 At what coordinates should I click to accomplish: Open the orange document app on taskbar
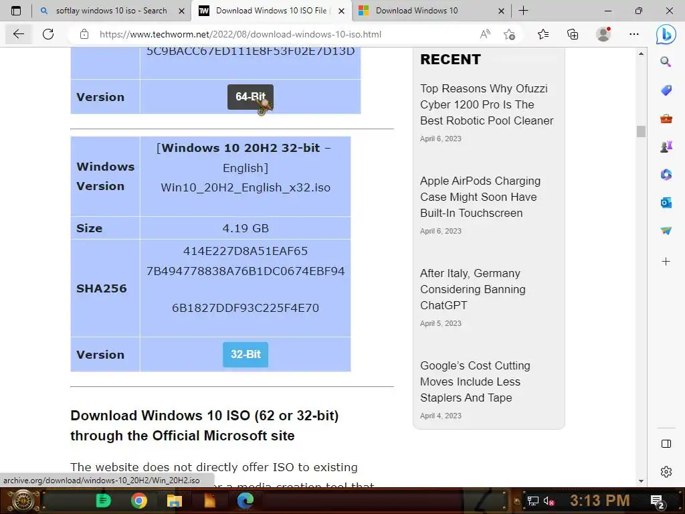[209, 501]
